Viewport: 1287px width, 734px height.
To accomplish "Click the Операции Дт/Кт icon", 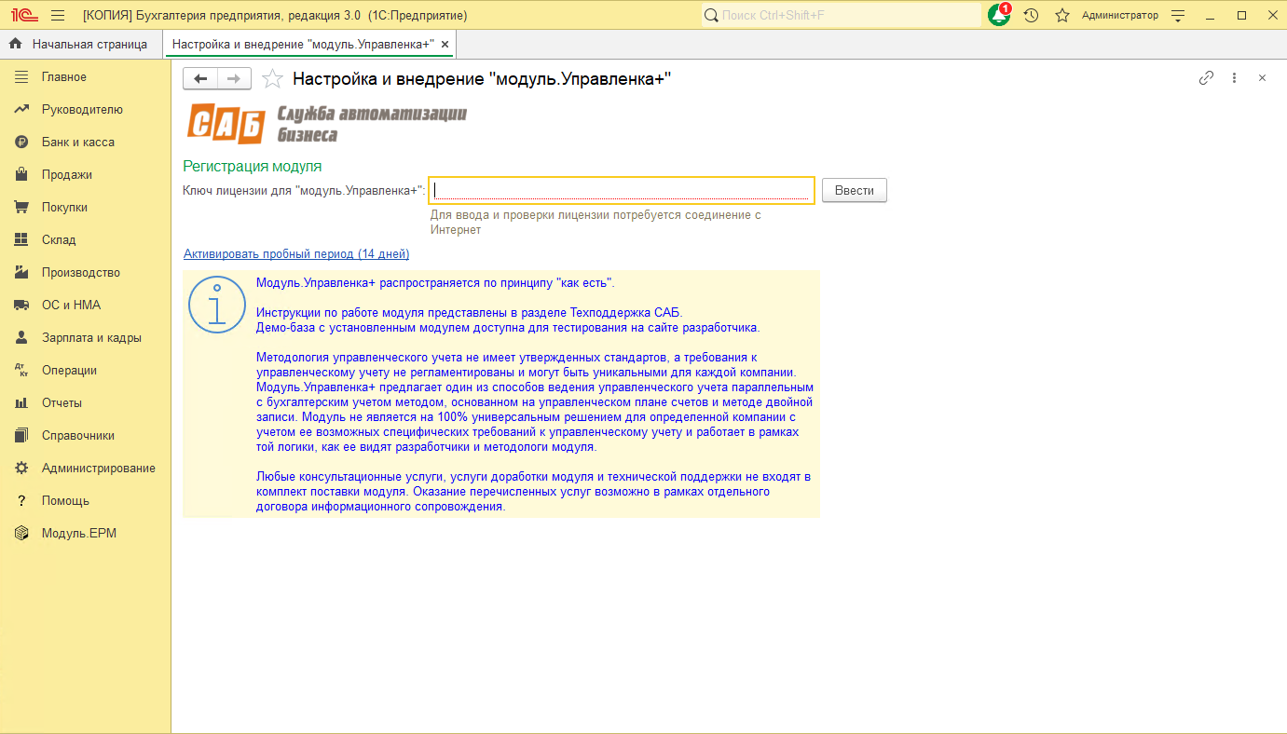I will 21,371.
